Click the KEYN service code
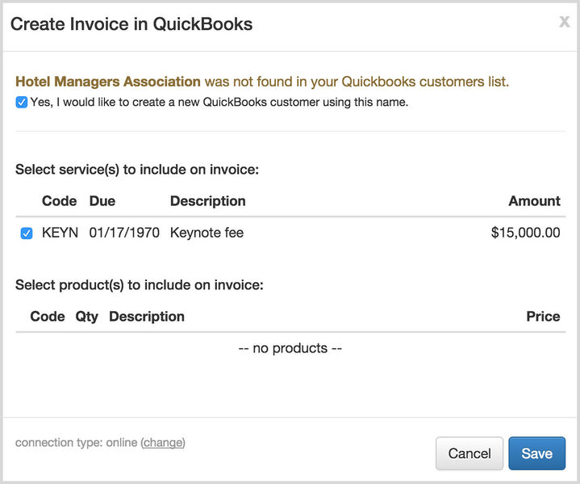Screen dimensions: 580x484 (x=60, y=233)
